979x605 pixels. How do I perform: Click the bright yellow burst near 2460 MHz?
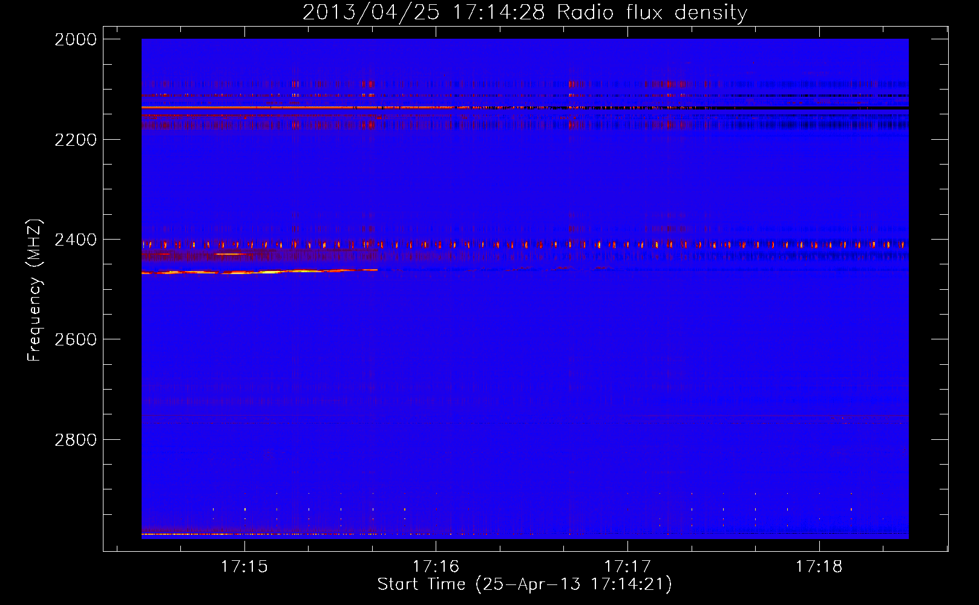259,272
